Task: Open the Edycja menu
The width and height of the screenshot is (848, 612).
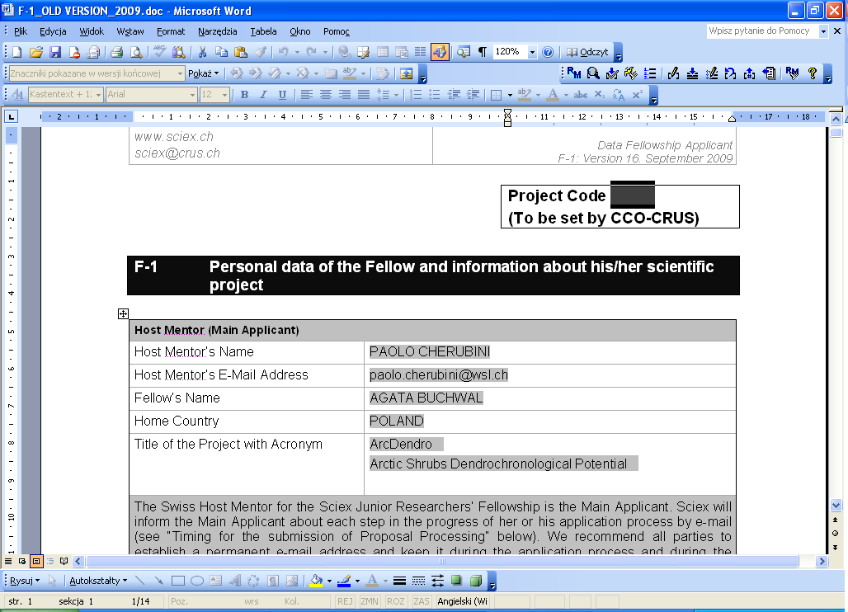Action: click(53, 31)
